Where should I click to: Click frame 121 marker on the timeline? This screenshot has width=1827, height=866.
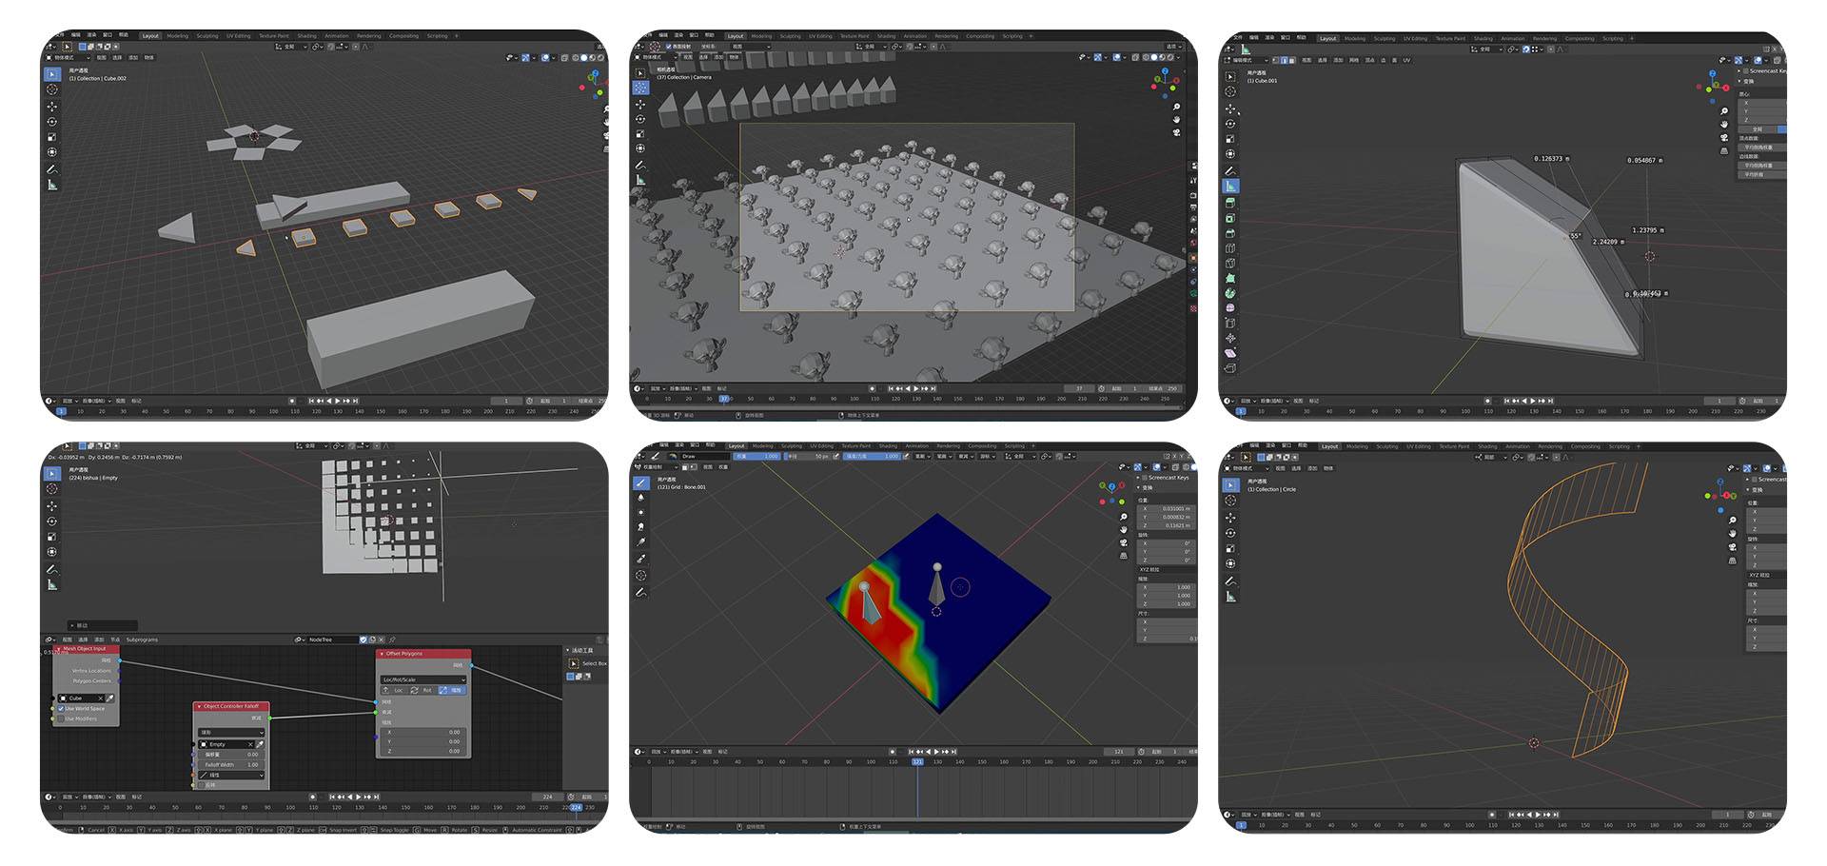917,761
